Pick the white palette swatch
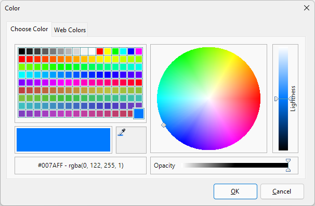Screen dimensions: 315x206 [x=92, y=51]
